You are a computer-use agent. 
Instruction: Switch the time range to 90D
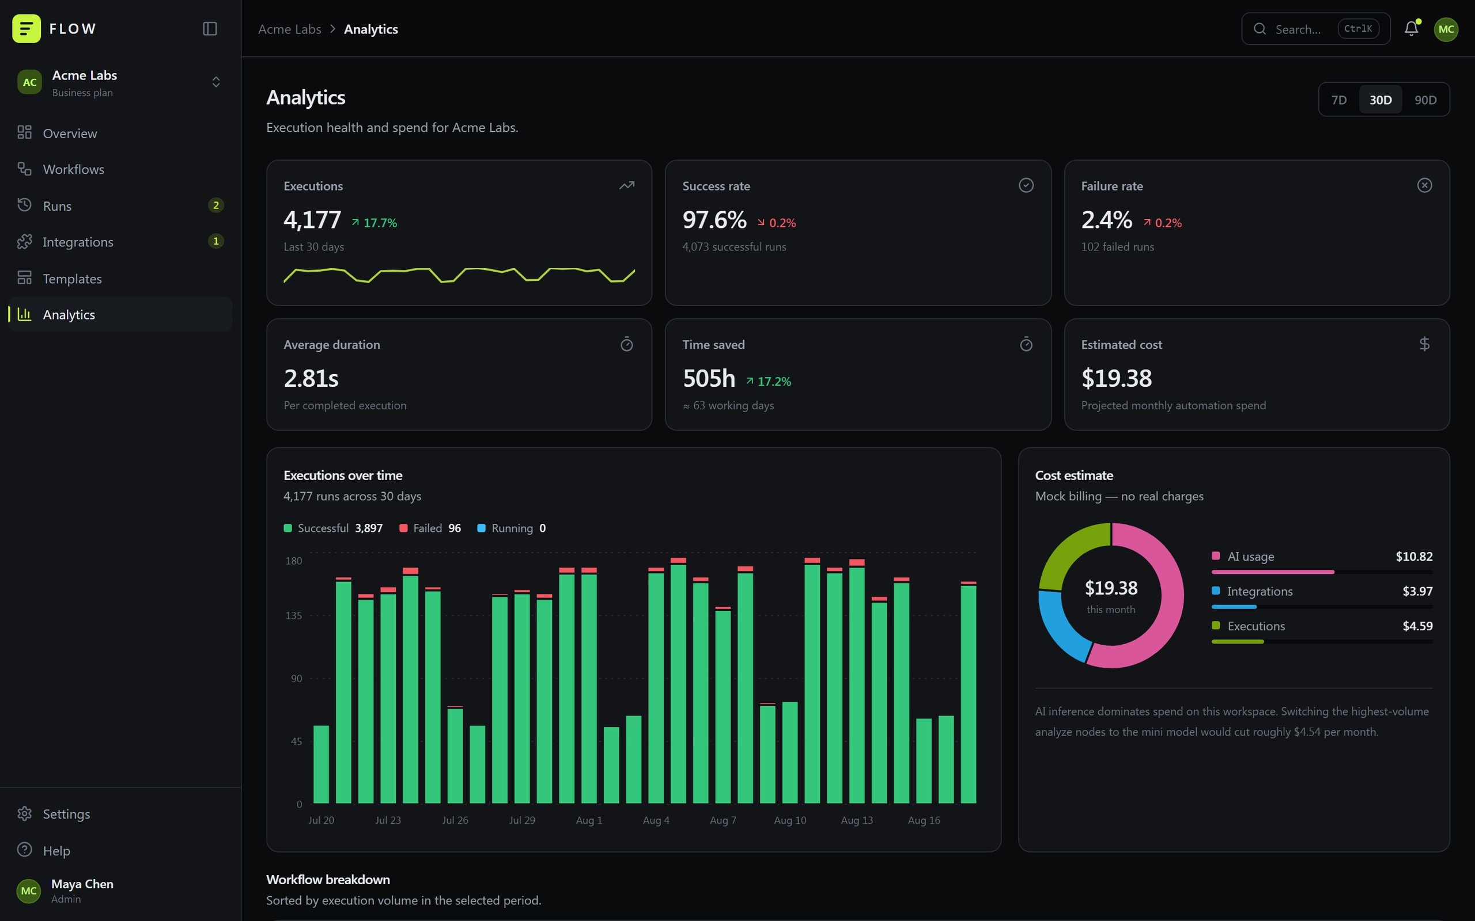point(1425,99)
